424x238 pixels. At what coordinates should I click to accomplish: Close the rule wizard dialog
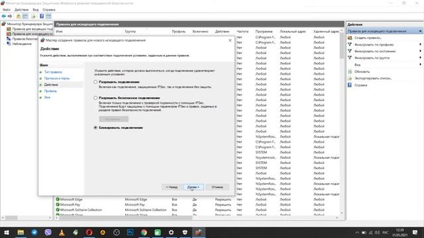(x=230, y=40)
